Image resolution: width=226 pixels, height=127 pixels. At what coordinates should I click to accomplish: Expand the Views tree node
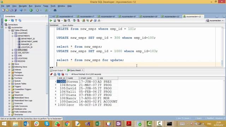(9, 64)
